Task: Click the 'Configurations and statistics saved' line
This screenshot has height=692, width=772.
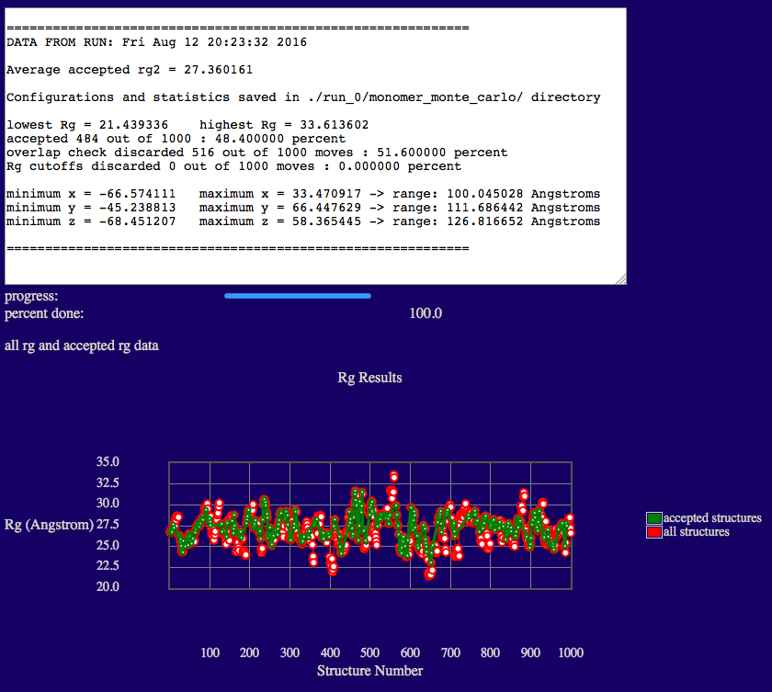Action: click(303, 97)
